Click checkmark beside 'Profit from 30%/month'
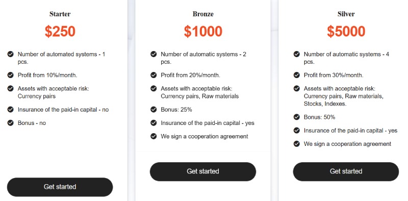Image resolution: width=408 pixels, height=201 pixels. (x=297, y=75)
